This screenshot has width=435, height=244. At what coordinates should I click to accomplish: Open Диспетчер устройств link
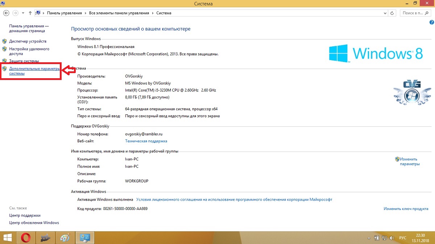28,41
